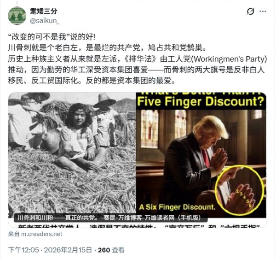The image size is (276, 259).
Task: Click the yellow circled hands inset
Action: click(240, 191)
